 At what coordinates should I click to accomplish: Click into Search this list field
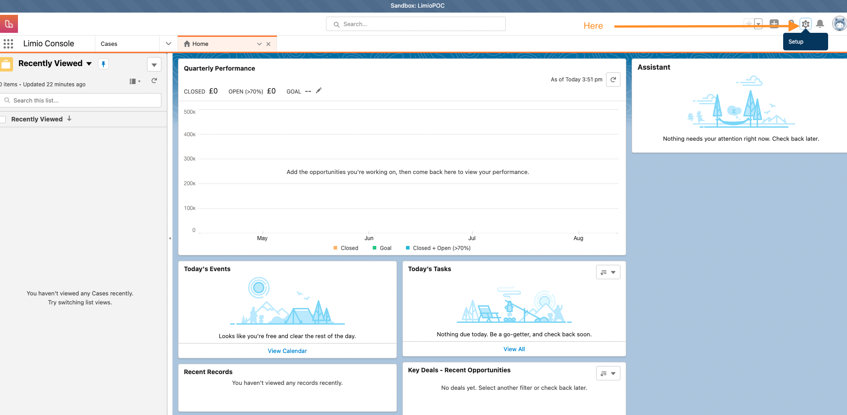click(x=81, y=100)
